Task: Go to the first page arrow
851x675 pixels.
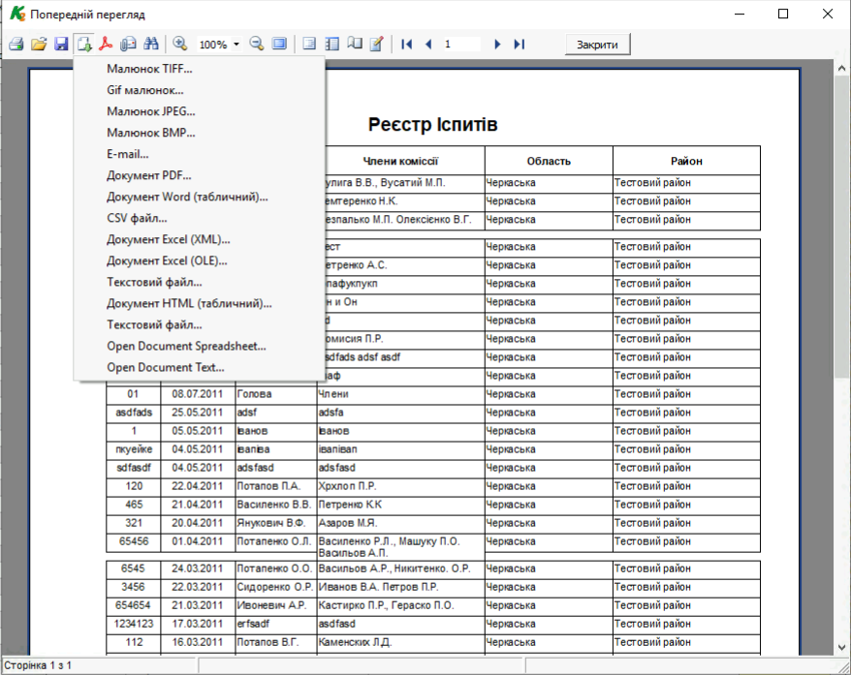Action: click(406, 44)
